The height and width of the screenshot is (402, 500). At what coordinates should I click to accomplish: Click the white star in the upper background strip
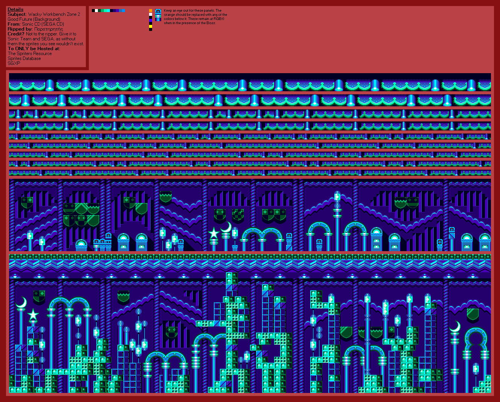point(214,233)
